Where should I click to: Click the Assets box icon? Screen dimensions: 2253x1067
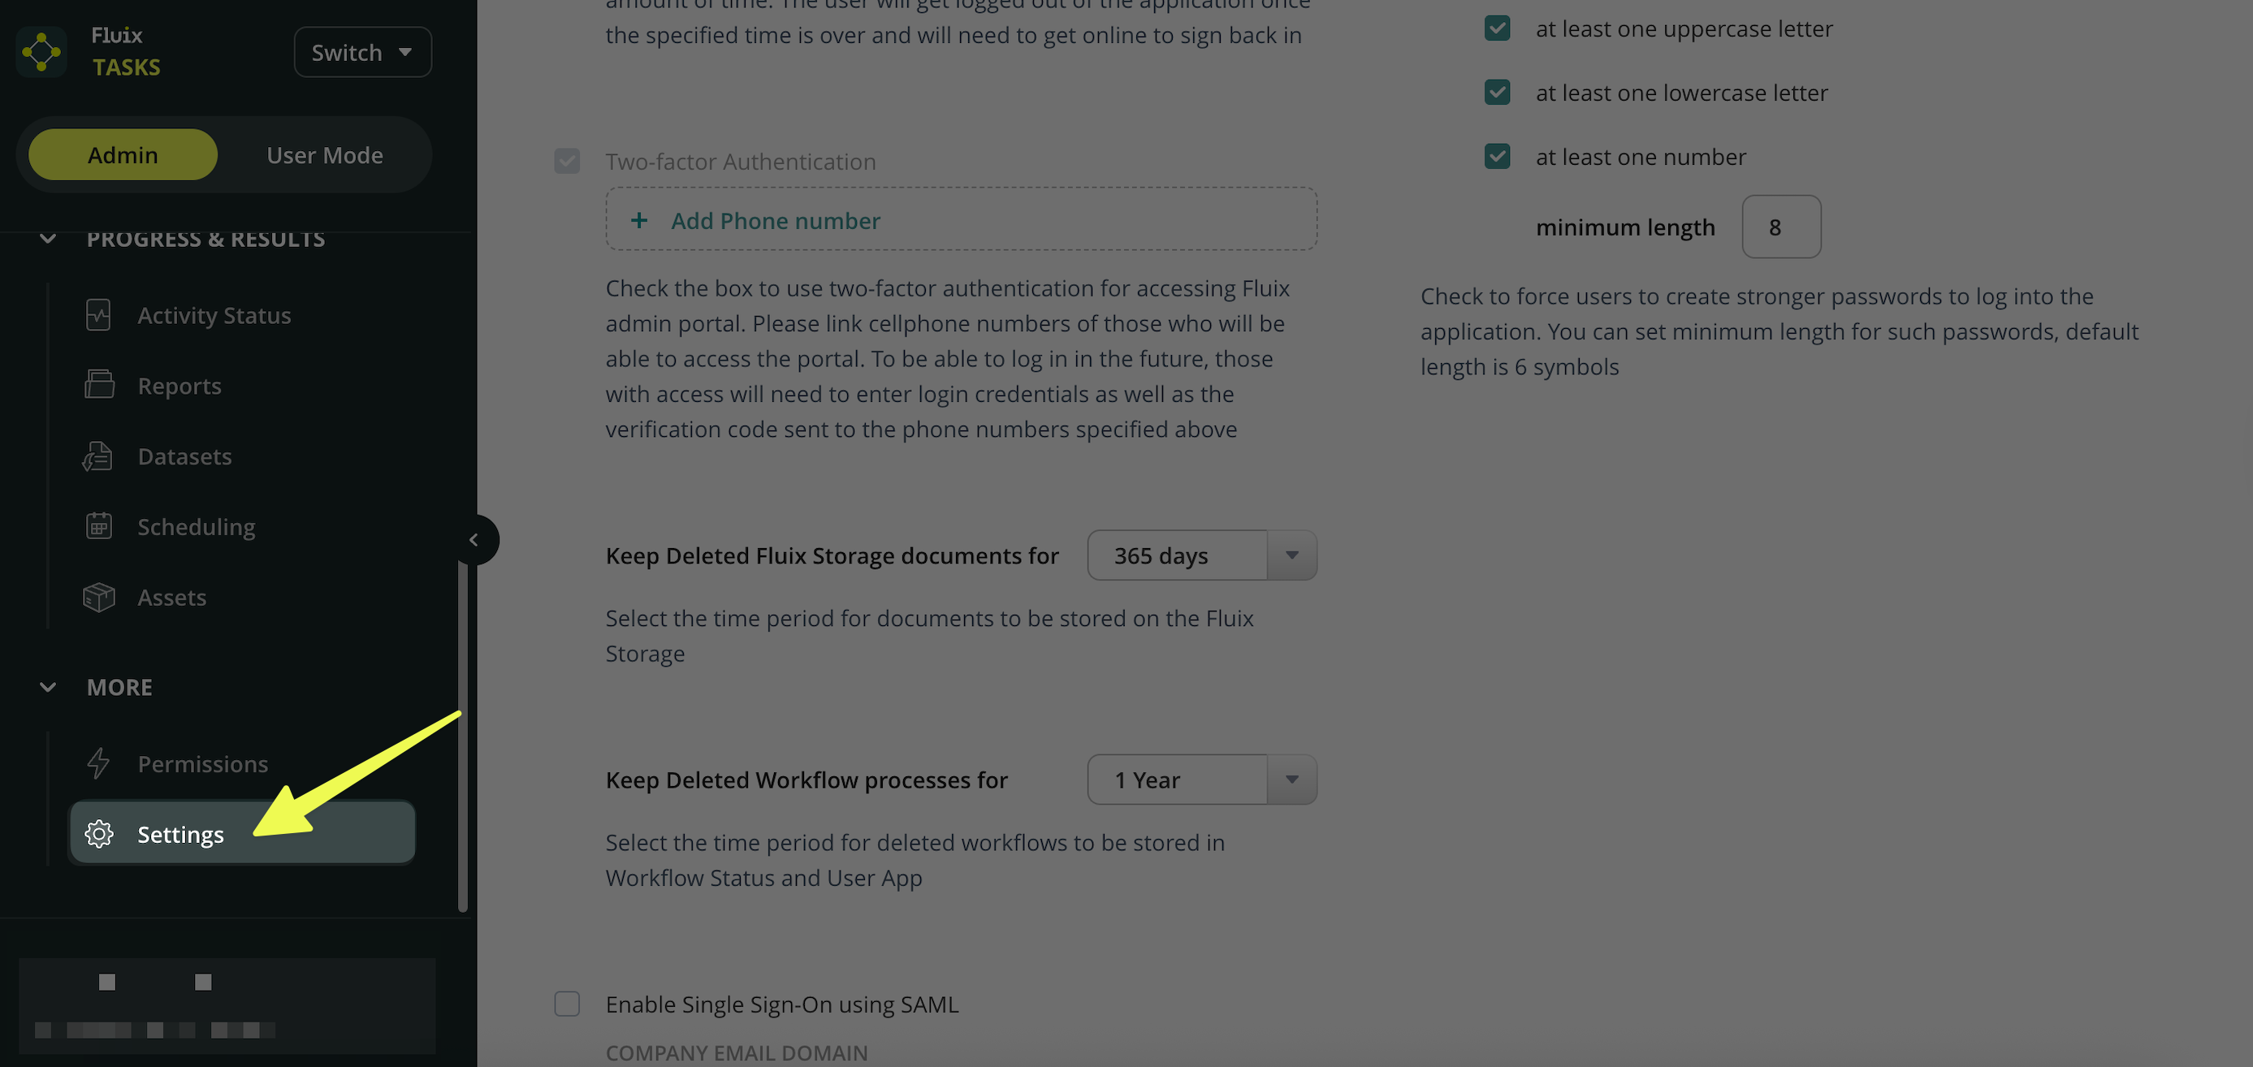[x=99, y=598]
